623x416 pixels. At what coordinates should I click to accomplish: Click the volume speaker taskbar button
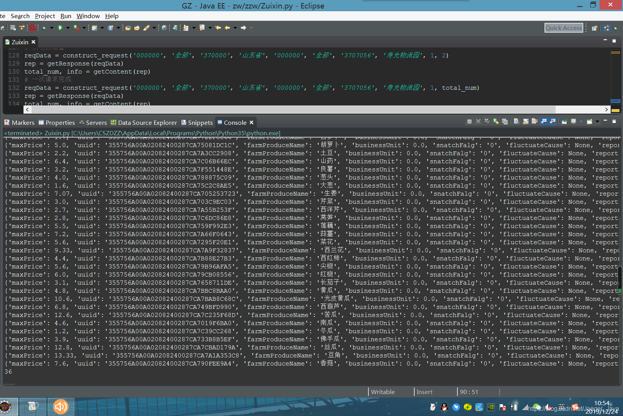tap(61, 407)
